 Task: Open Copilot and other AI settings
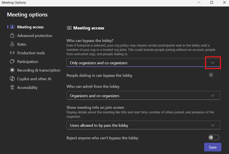tap(34, 79)
